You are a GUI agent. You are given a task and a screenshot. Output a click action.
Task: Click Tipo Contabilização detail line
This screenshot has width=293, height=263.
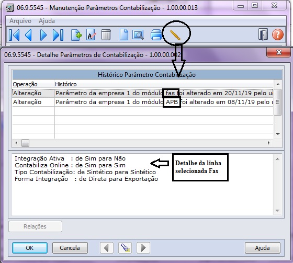pos(85,172)
